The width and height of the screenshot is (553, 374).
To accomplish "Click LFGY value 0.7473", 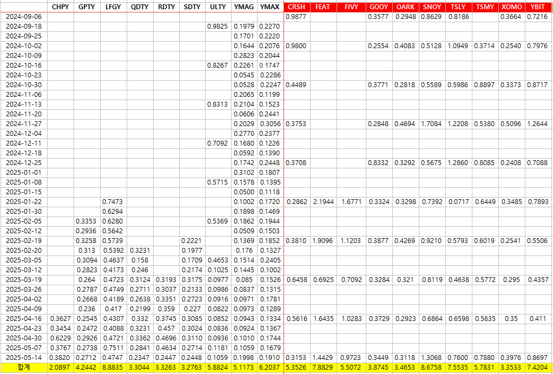I will pos(113,202).
